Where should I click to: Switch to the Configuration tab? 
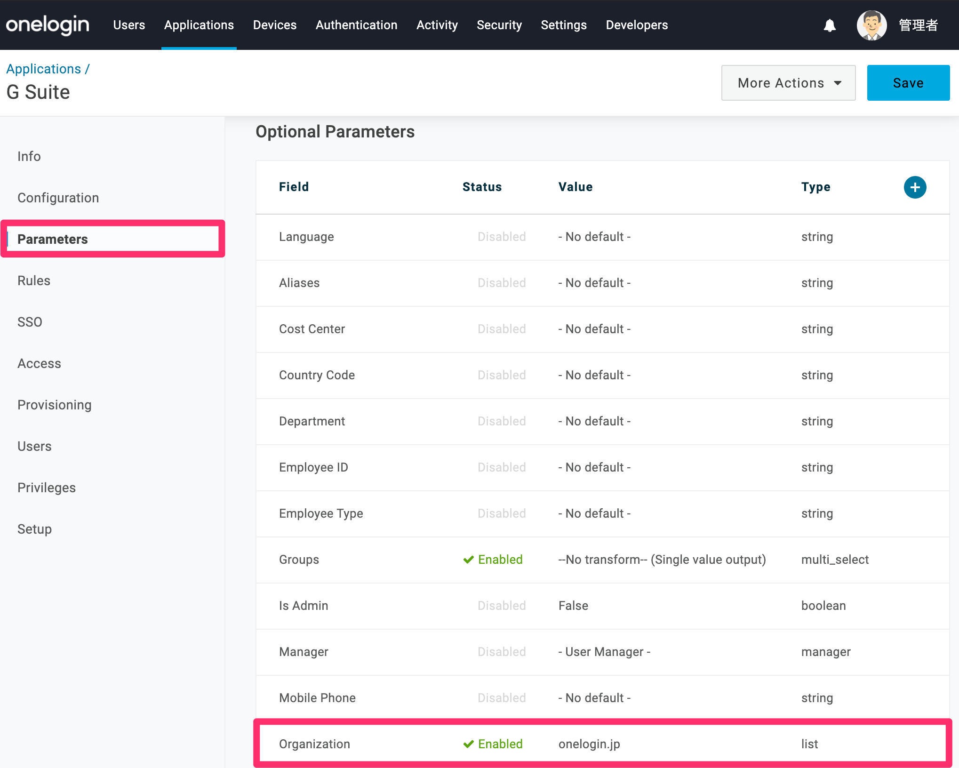(58, 198)
